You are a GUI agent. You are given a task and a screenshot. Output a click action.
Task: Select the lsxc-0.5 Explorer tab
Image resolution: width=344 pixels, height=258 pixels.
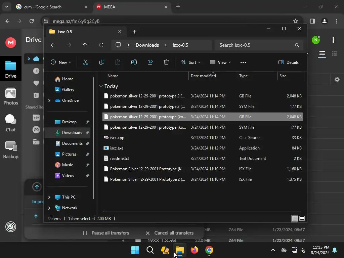coord(86,32)
